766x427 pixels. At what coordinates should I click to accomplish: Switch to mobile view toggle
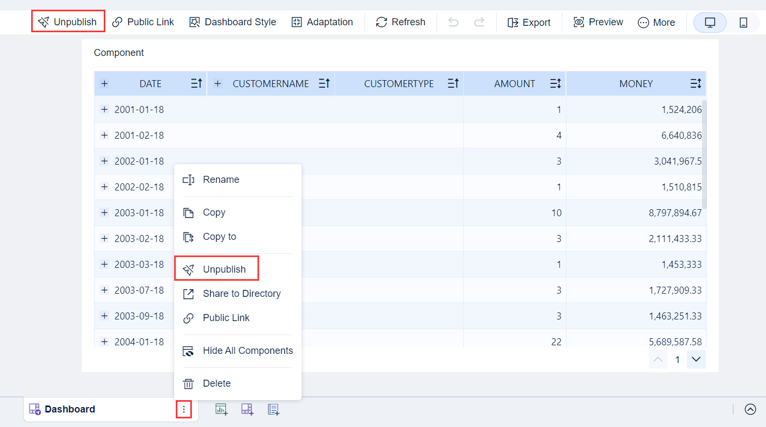click(744, 22)
